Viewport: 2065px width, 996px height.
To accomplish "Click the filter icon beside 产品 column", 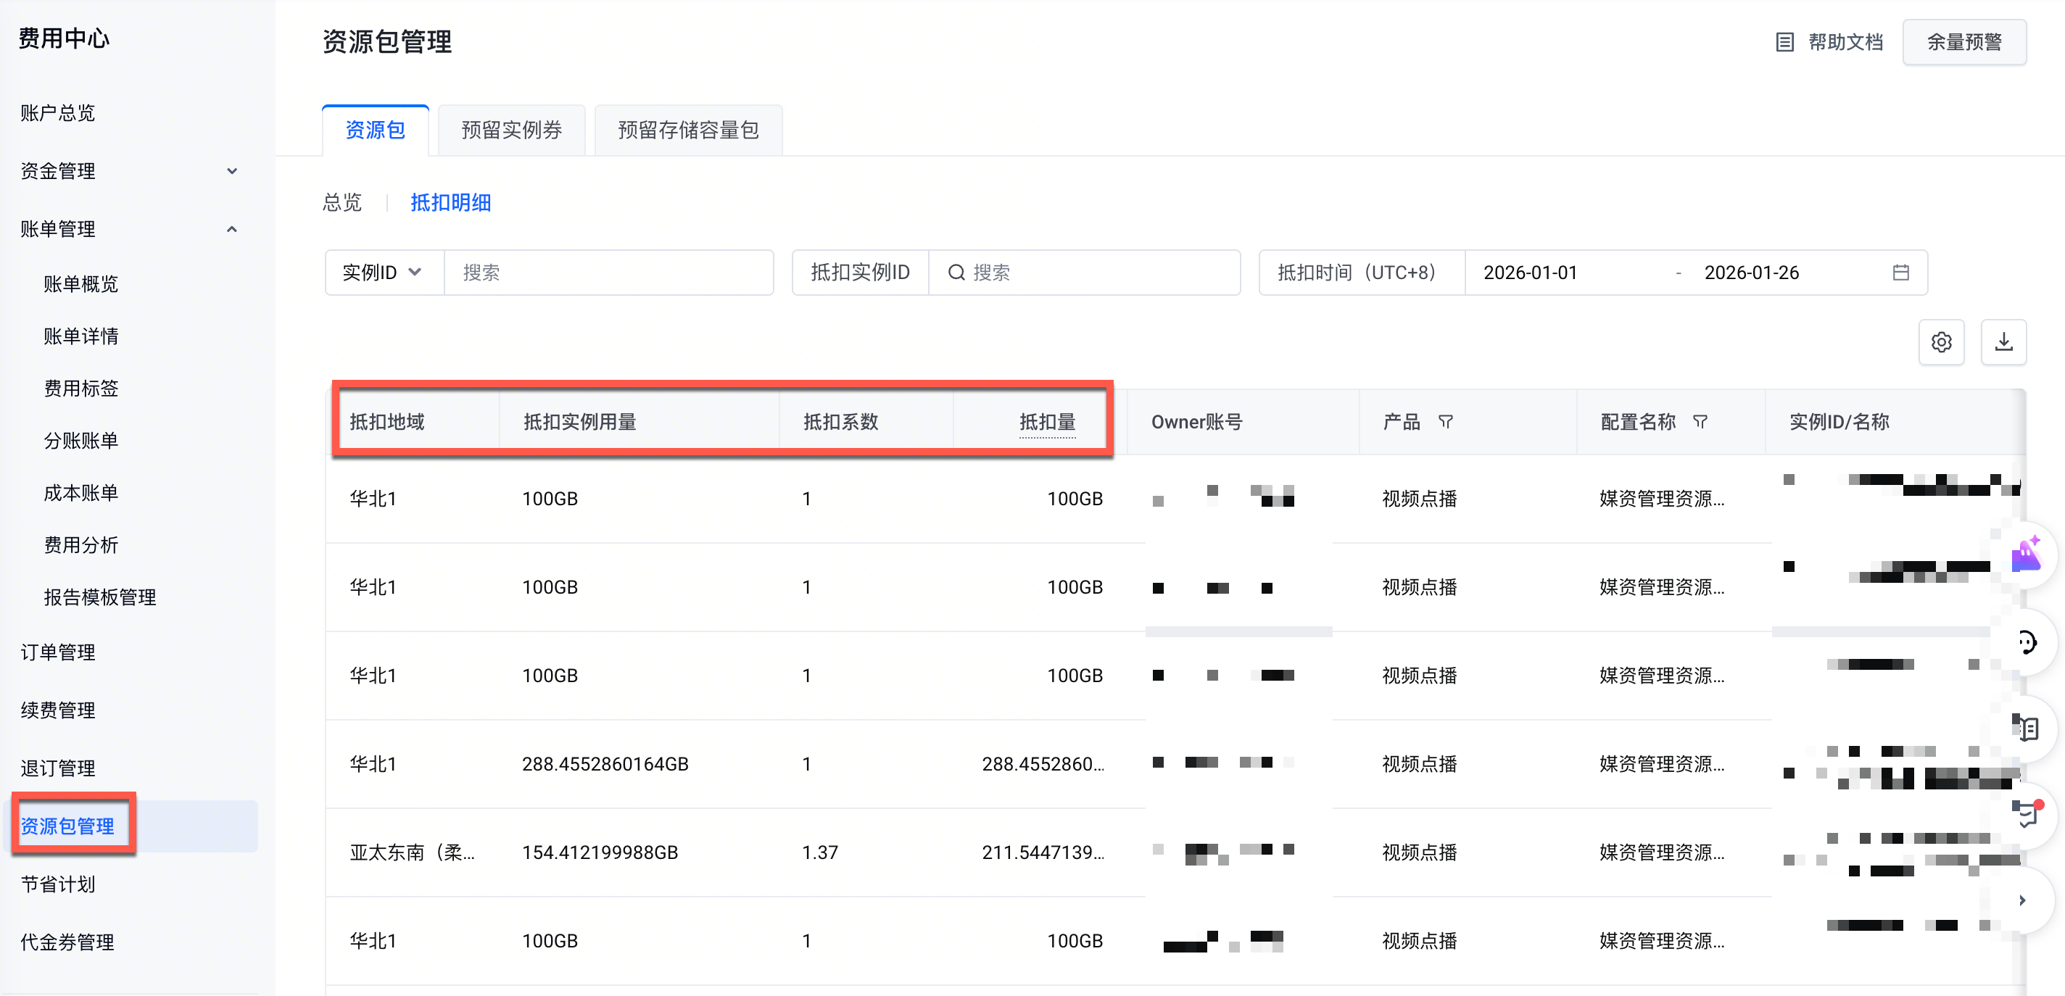I will click(x=1445, y=421).
